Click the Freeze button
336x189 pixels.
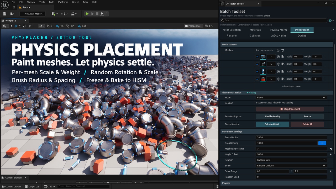click(x=307, y=117)
